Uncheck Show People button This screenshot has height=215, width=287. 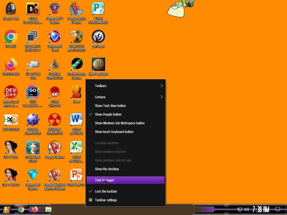[x=126, y=114]
